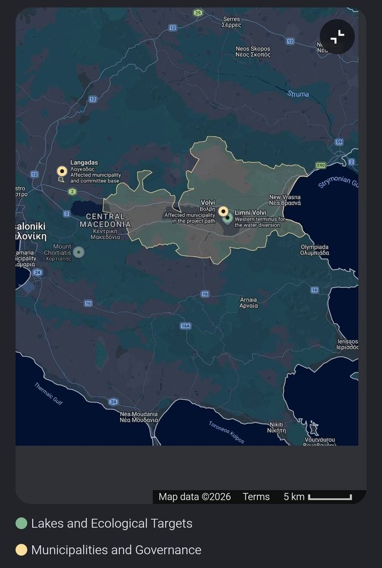Image resolution: width=382 pixels, height=568 pixels.
Task: Click the E90 highway shield
Action: click(321, 165)
